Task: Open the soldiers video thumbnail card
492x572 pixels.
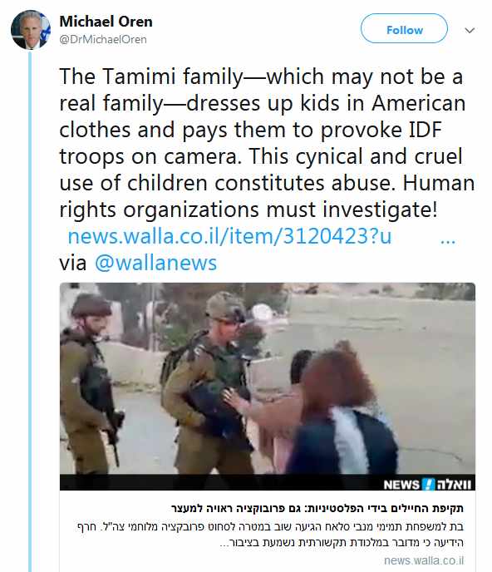Action: pos(268,386)
